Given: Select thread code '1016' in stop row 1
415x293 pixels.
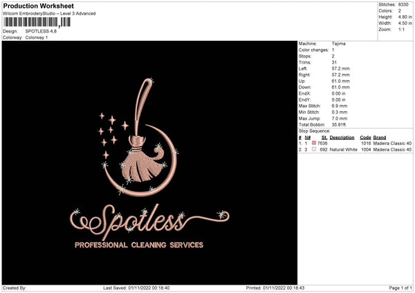Looking at the screenshot, I should [366, 143].
